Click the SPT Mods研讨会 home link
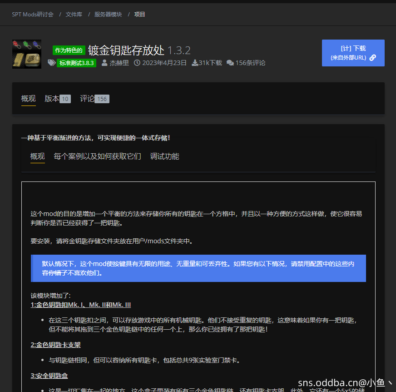Screen dimensions: 396x392 pyautogui.click(x=33, y=14)
